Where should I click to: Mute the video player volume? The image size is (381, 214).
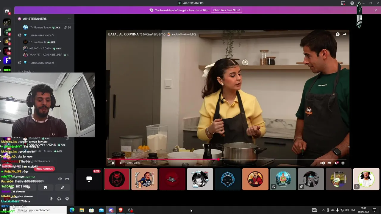click(121, 163)
